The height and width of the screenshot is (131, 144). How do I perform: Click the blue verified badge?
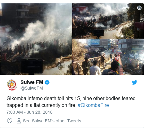click(47, 82)
